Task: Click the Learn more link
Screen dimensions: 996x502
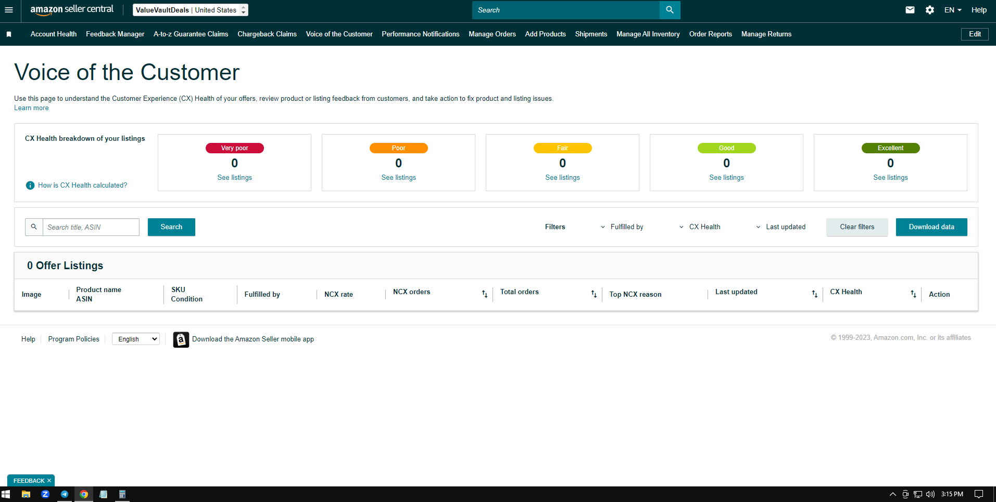Action: click(x=31, y=108)
